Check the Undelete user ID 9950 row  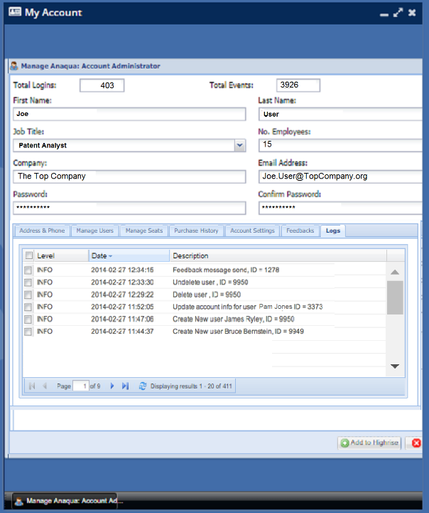click(x=28, y=282)
